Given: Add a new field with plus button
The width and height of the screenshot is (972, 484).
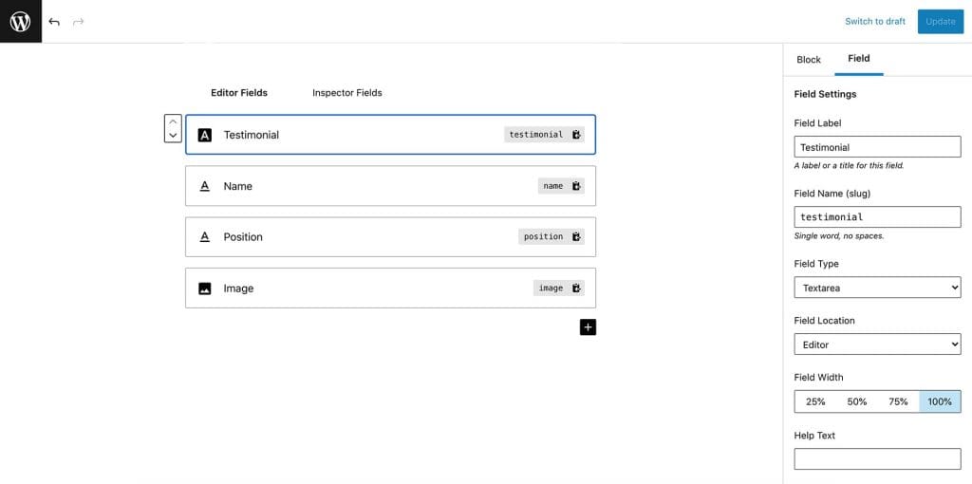Looking at the screenshot, I should 588,327.
